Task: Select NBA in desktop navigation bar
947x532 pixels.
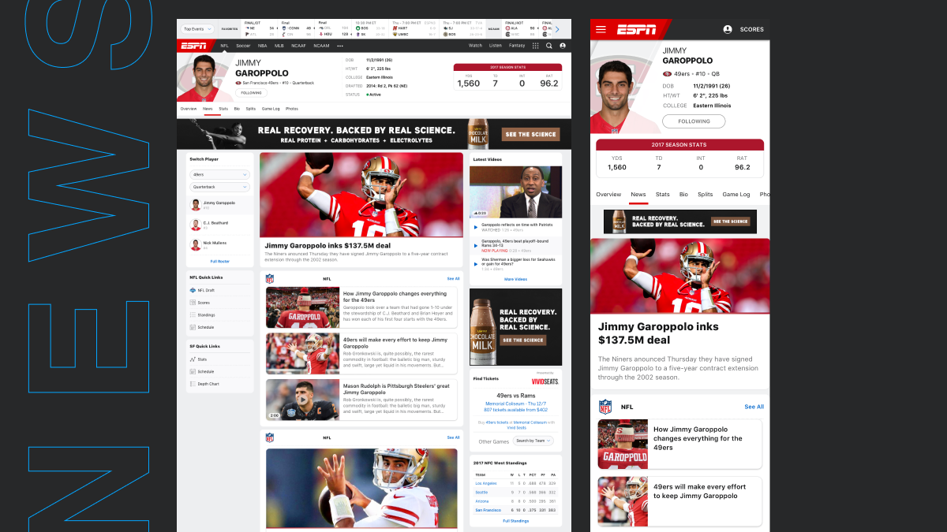Action: click(x=262, y=46)
